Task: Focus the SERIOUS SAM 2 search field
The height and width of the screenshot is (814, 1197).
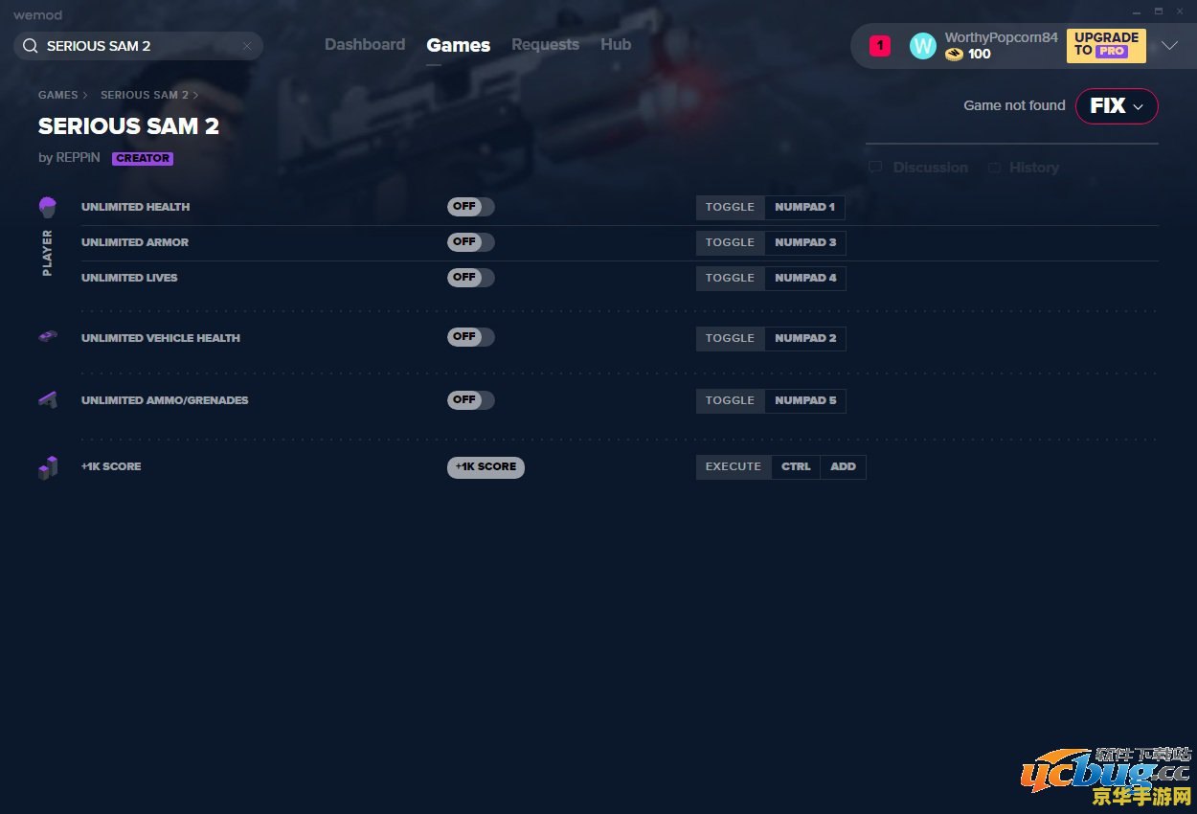Action: coord(139,46)
